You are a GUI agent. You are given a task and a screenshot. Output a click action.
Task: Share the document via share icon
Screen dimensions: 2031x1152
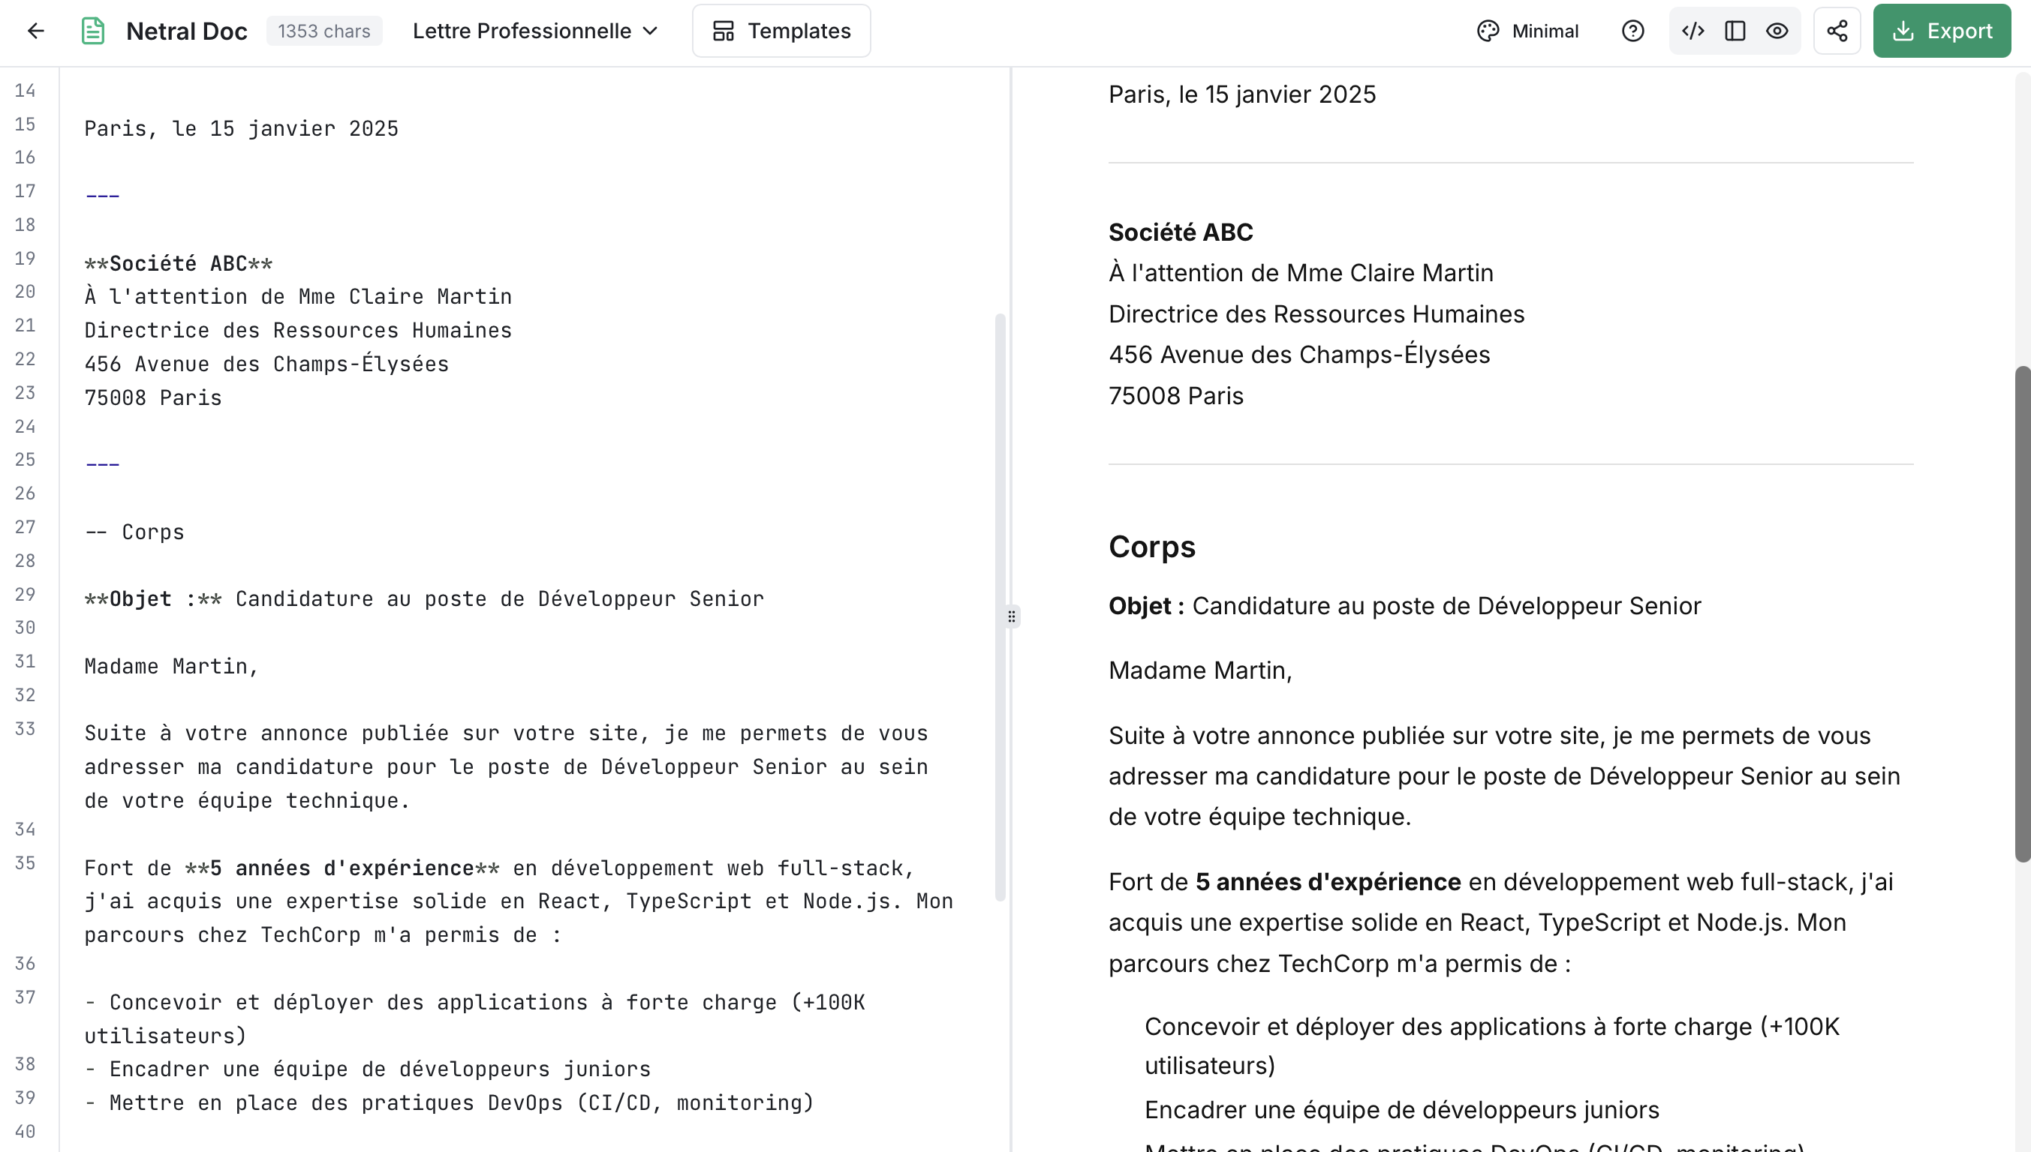tap(1837, 31)
